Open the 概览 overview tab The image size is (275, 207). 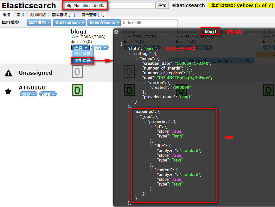click(x=6, y=15)
